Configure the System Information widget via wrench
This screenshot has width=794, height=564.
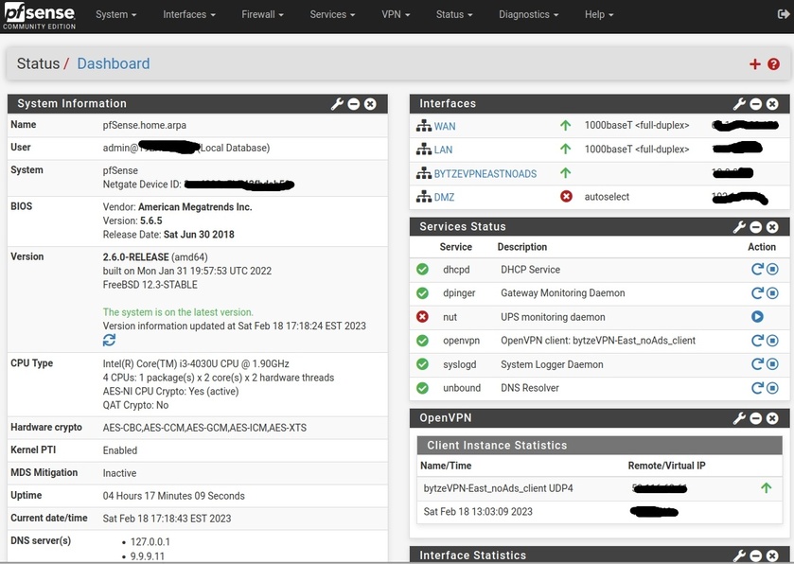click(337, 104)
